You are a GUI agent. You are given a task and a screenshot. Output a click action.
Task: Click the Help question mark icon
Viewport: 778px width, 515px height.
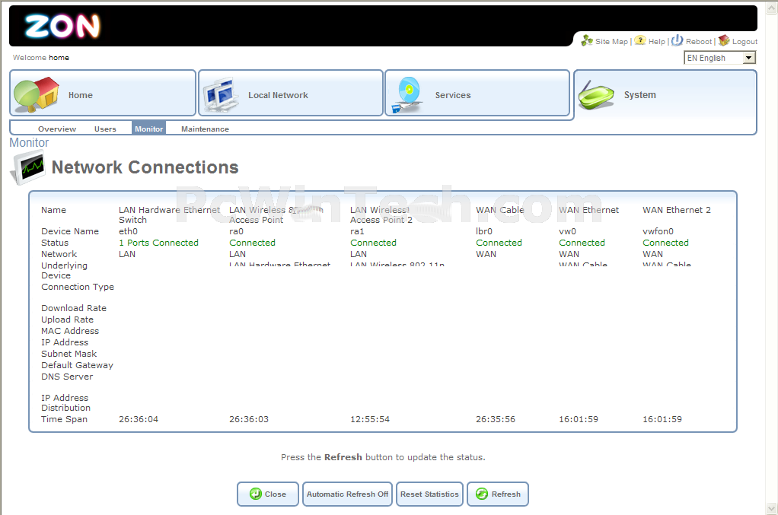[640, 40]
